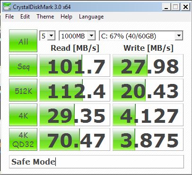Open the 1000MB test size dropdown
The width and height of the screenshot is (192, 175).
pos(77,36)
